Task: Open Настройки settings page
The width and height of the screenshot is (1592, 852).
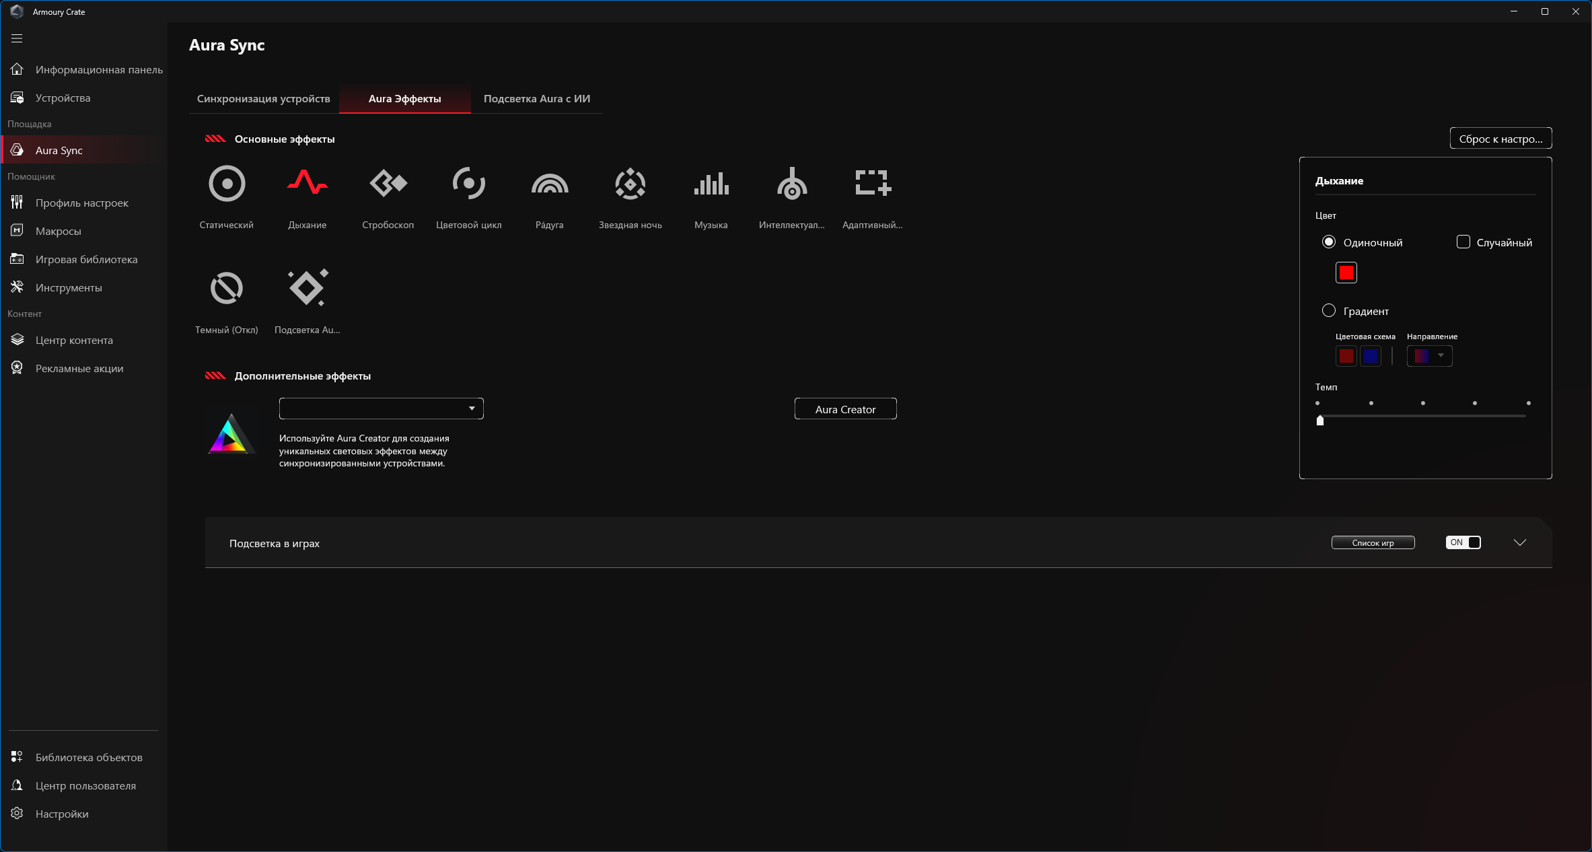Action: pos(84,814)
